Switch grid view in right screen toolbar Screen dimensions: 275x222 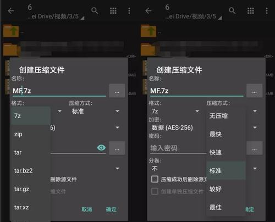251,11
